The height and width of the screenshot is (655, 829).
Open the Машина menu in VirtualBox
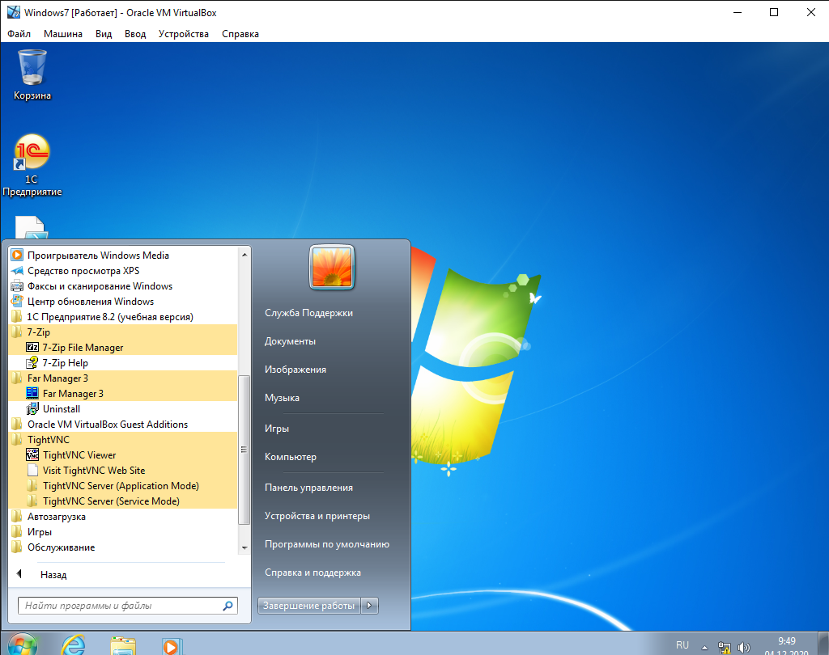[x=62, y=34]
